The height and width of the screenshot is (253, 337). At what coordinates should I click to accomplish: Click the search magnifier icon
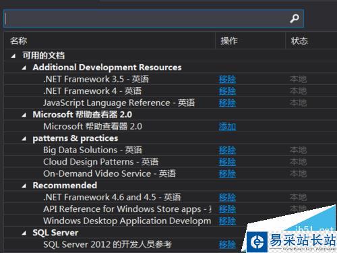[294, 19]
